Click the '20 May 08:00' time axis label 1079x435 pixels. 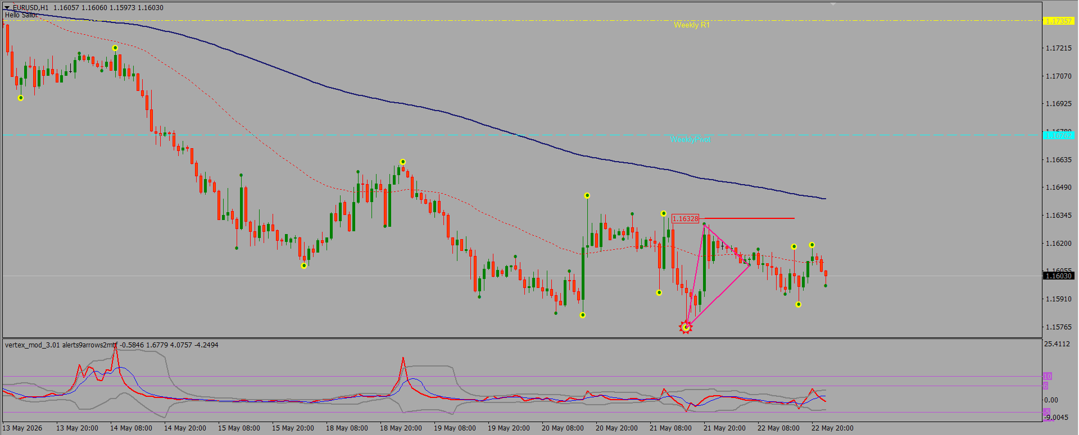563,428
